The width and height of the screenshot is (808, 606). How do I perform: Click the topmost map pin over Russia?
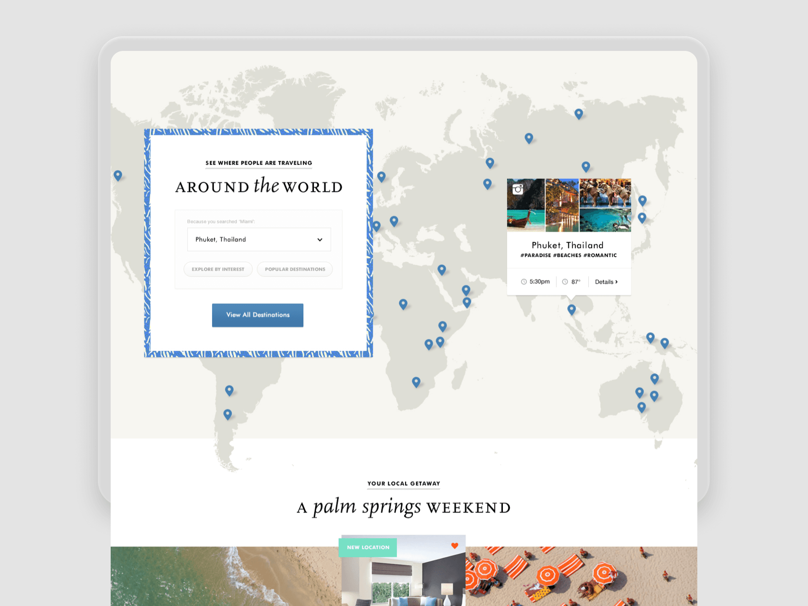pos(579,113)
